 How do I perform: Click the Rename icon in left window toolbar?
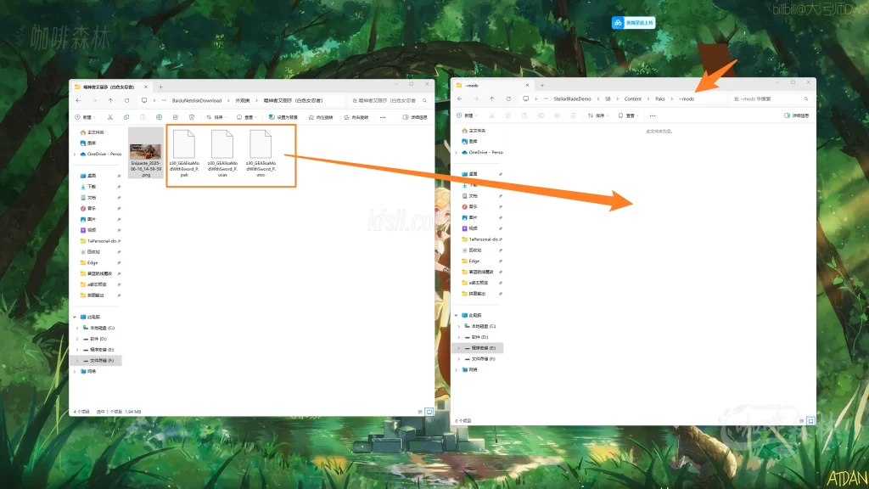pos(159,117)
